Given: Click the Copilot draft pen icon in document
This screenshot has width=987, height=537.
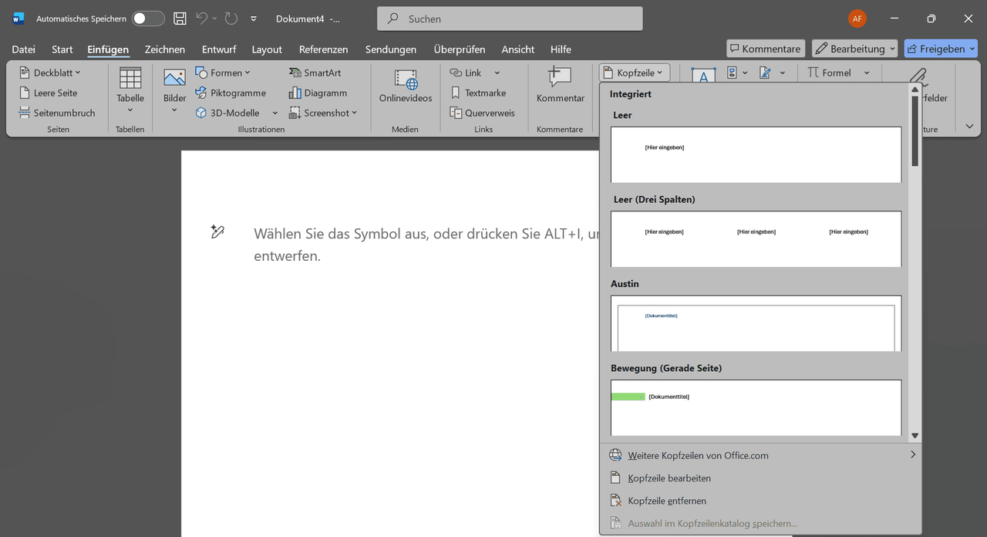Looking at the screenshot, I should coord(217,231).
